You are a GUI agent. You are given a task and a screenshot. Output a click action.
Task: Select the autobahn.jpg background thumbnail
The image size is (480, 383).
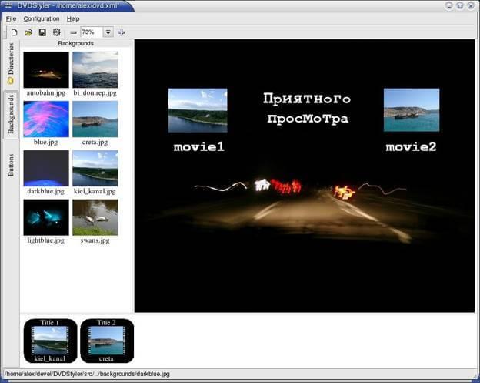coord(46,74)
